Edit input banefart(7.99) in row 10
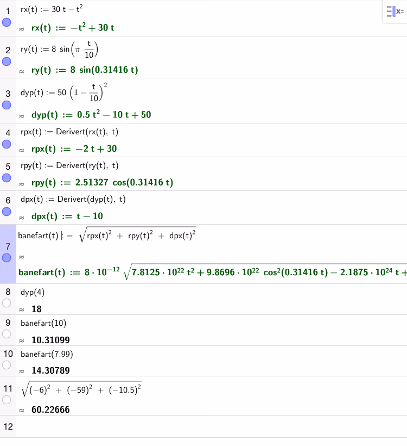 [47, 354]
